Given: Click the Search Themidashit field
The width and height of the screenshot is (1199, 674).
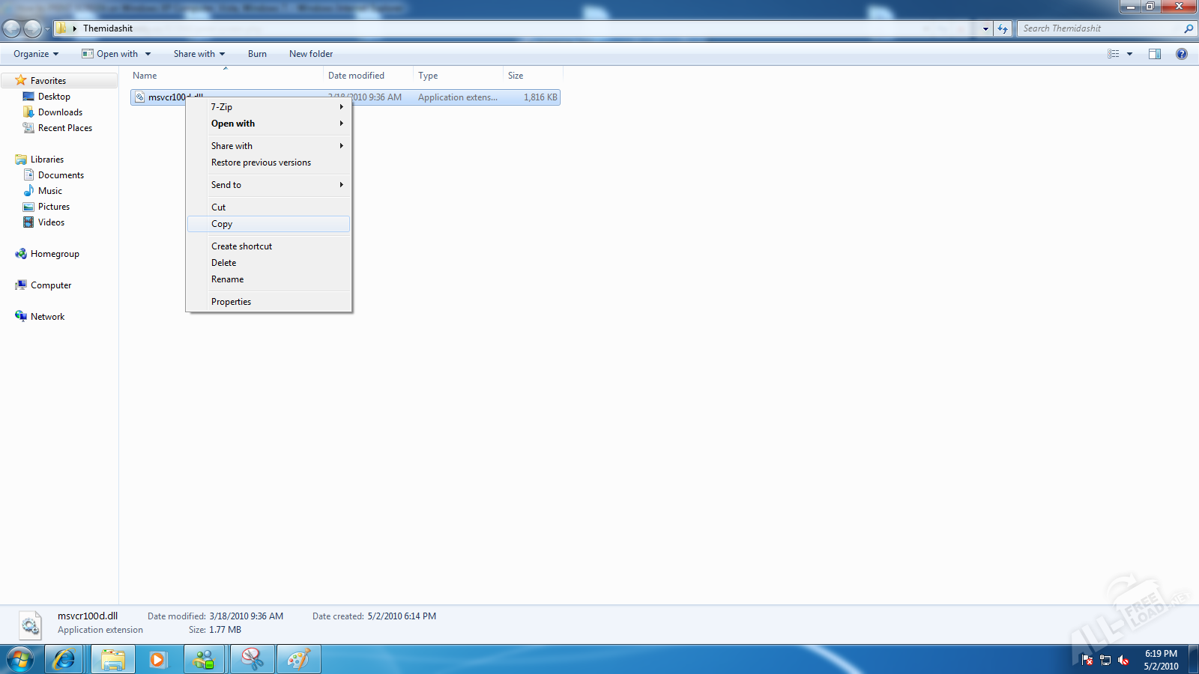Looking at the screenshot, I should point(1098,28).
